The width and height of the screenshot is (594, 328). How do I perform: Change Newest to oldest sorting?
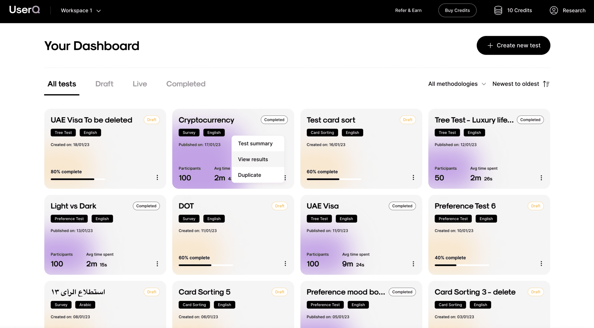[x=521, y=84]
